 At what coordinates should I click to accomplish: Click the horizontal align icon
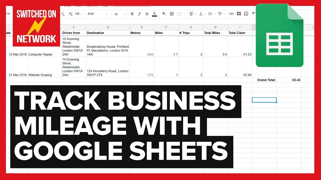click(191, 14)
